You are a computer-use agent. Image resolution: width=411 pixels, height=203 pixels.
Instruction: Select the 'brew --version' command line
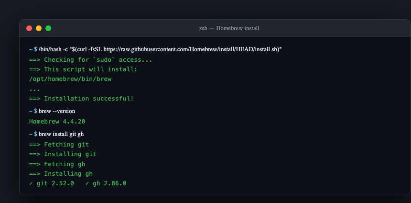pos(52,111)
